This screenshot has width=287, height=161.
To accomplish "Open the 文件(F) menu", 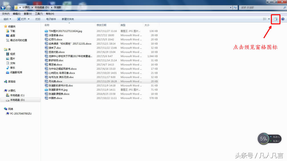I will click(6, 14).
